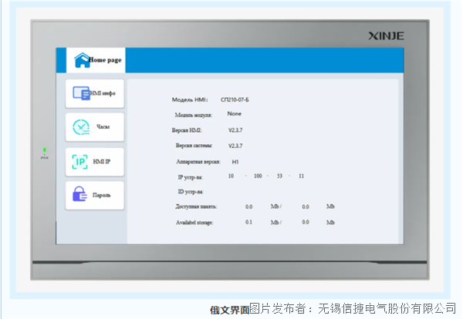Click the Home page house icon
This screenshot has height=319, width=463.
tap(81, 60)
